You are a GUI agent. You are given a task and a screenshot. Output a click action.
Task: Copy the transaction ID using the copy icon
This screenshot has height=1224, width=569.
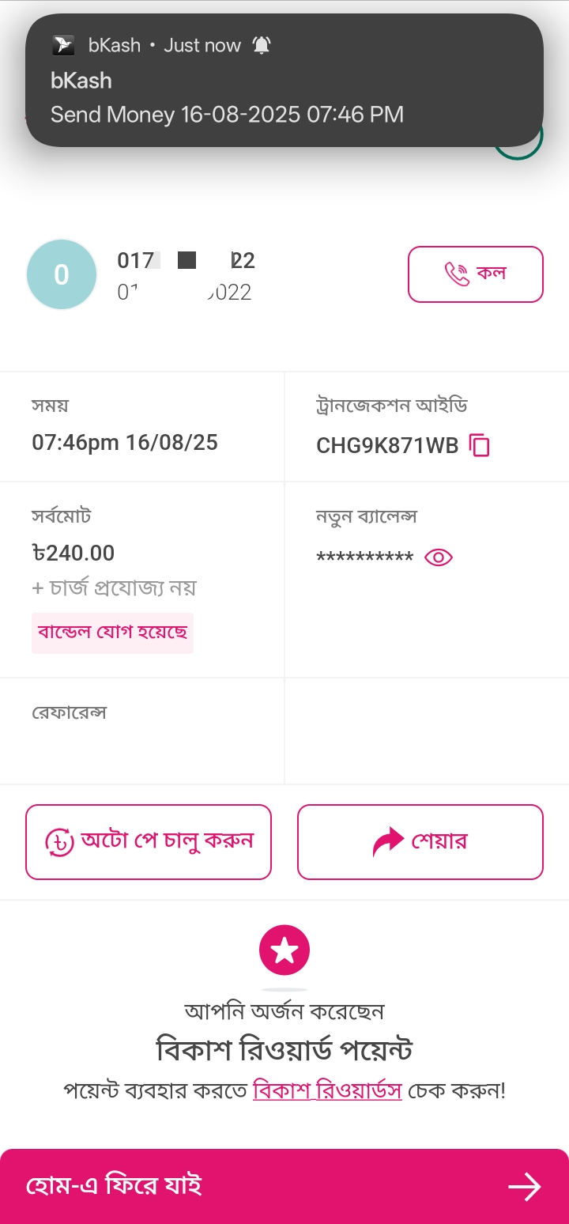click(x=480, y=445)
